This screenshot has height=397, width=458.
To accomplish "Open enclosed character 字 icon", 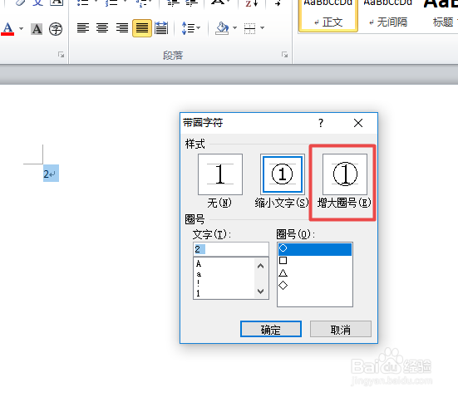I will 56,29.
